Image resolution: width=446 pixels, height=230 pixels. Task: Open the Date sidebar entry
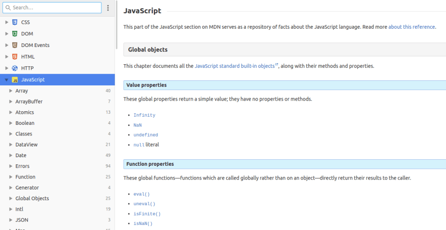point(57,155)
